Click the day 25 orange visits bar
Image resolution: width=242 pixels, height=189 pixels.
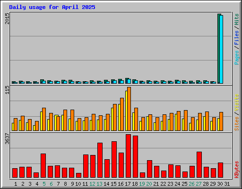pos(186,120)
